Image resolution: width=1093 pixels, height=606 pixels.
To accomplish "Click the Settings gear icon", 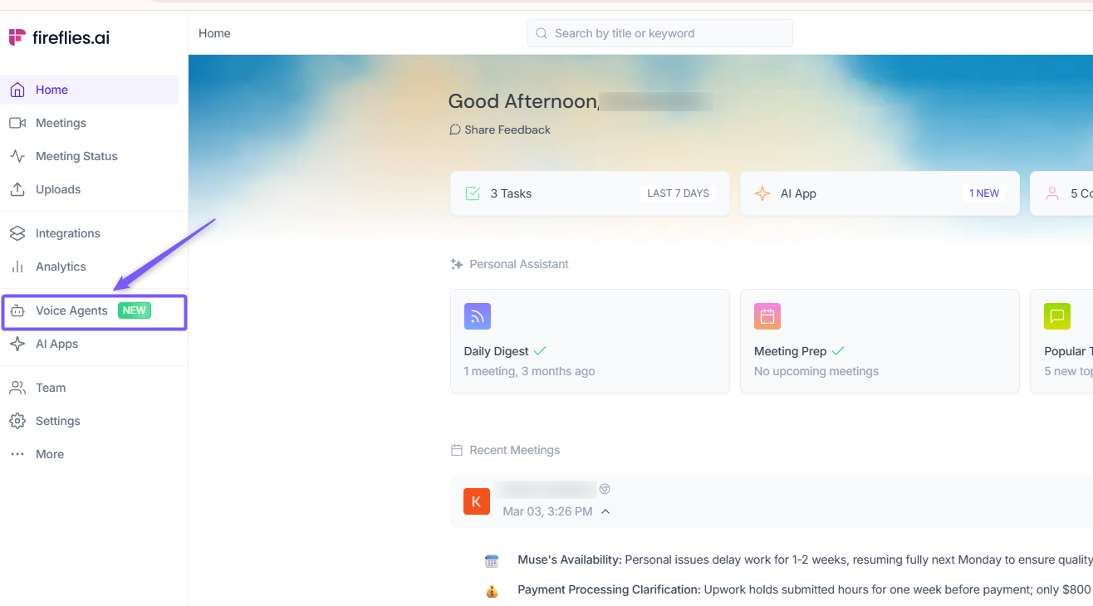I will 17,421.
